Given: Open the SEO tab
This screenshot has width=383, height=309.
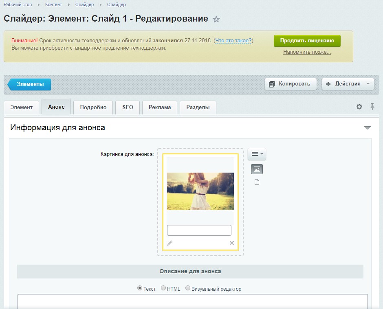Looking at the screenshot, I should pos(128,107).
